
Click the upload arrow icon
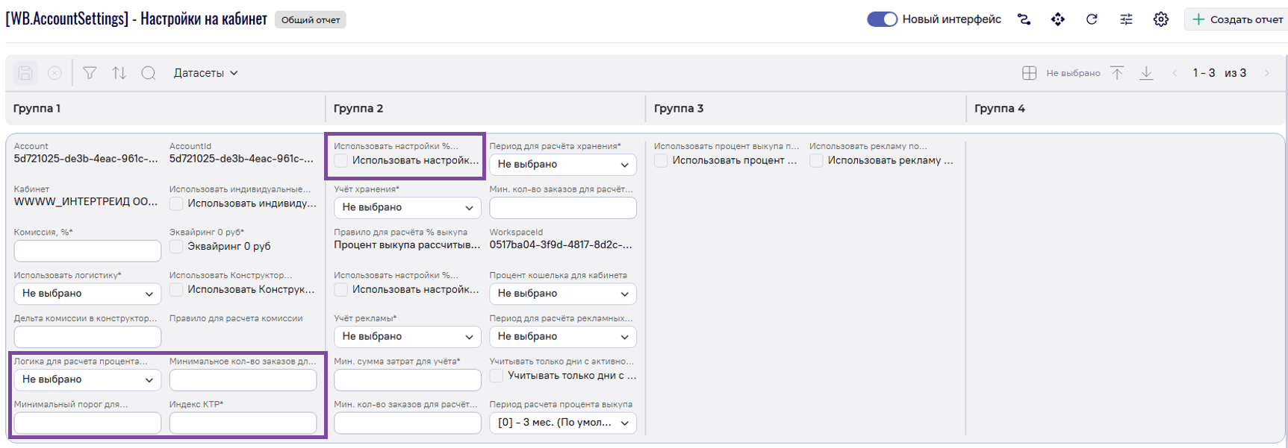[1117, 73]
